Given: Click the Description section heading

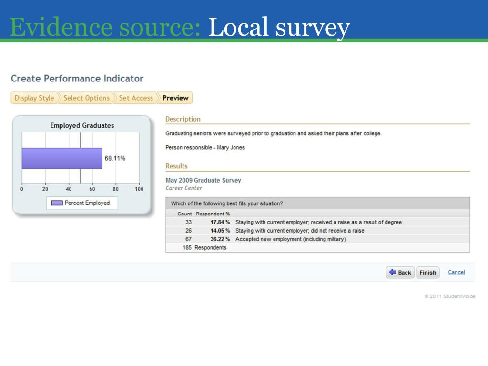Looking at the screenshot, I should coord(183,119).
